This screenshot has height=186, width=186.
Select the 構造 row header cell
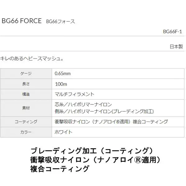pos(26,94)
